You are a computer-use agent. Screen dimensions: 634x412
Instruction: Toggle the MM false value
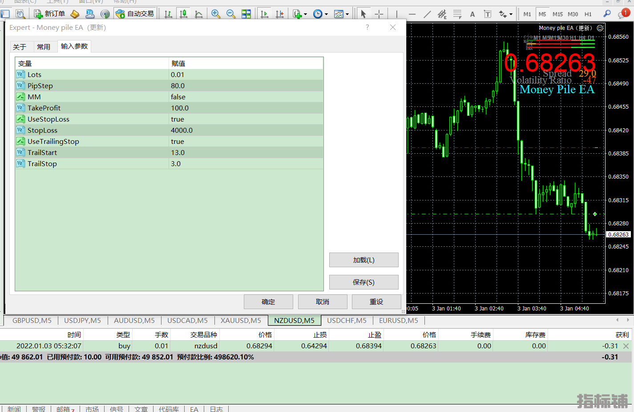246,97
